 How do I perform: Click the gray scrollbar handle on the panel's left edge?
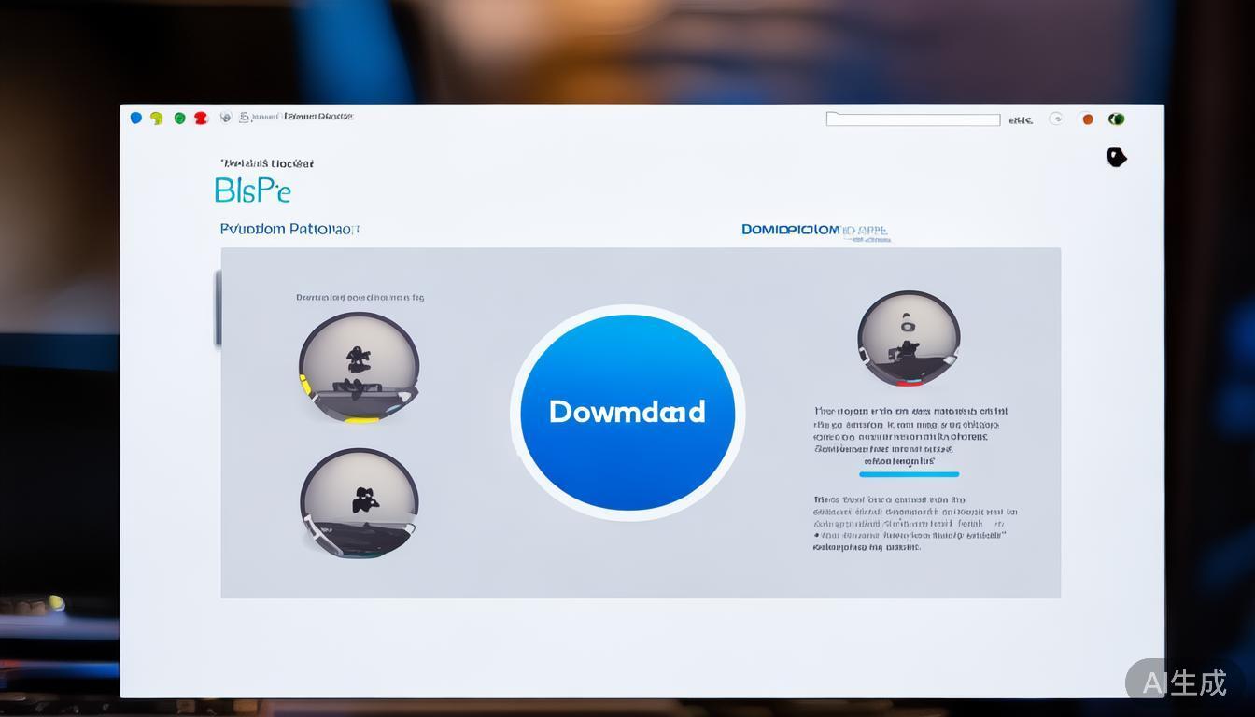coord(219,308)
